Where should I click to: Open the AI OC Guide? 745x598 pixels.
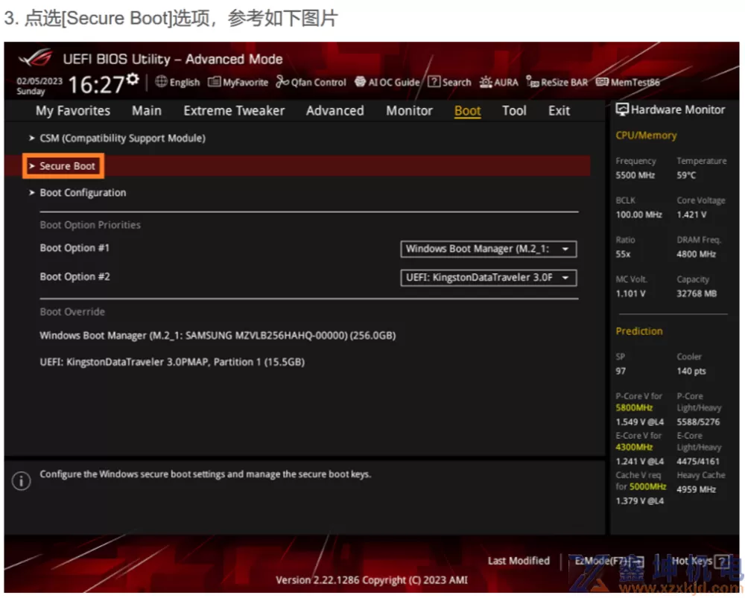pos(387,82)
